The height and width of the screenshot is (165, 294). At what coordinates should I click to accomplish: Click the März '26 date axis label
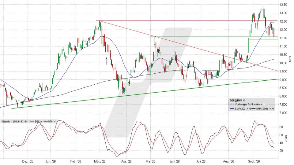coord(100,161)
